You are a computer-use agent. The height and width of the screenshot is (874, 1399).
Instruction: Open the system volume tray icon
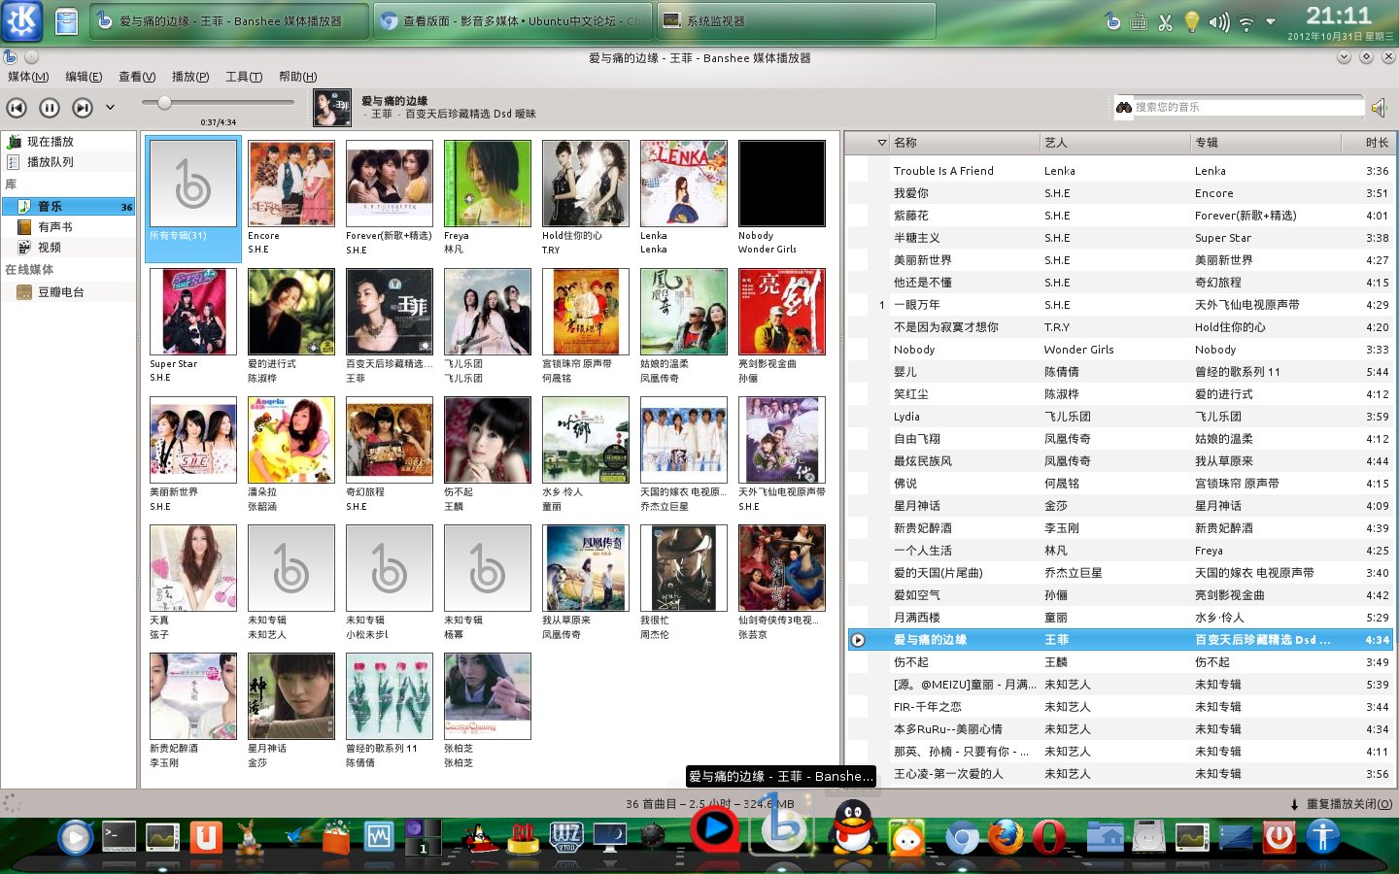[1218, 21]
